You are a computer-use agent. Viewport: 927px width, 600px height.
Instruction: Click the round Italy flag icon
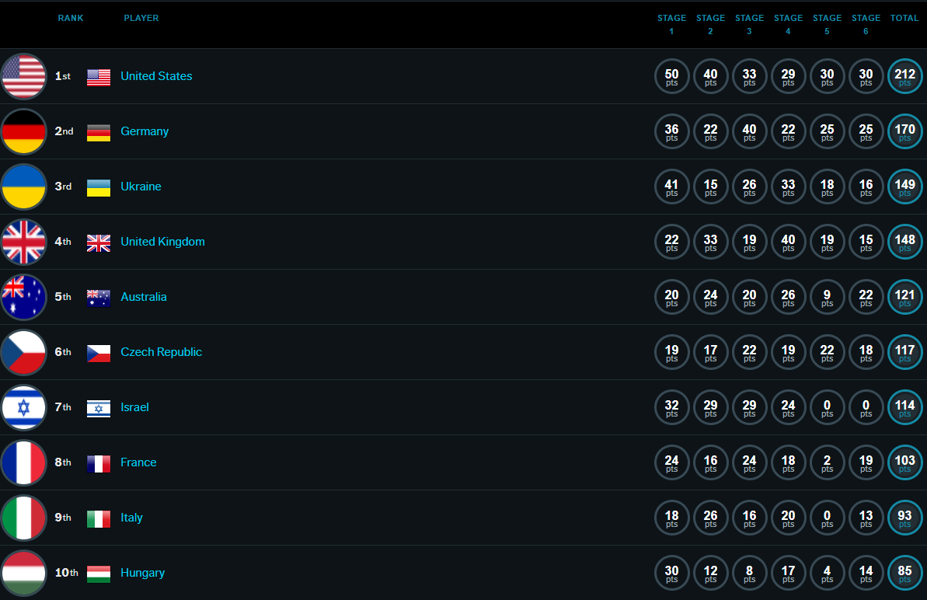[x=23, y=518]
